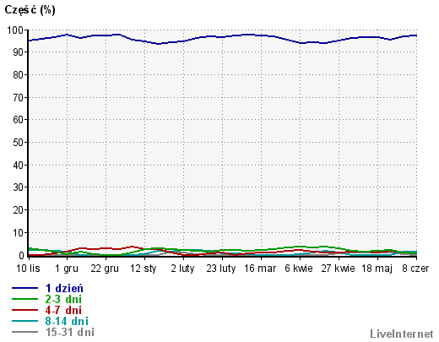Click the blue legend line swatch
Viewport: 439px width, 342px height.
click(x=24, y=288)
